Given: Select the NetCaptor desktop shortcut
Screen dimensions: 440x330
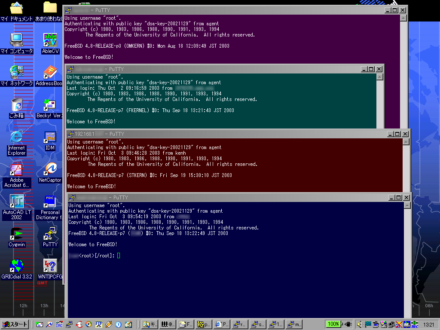Looking at the screenshot, I should pyautogui.click(x=50, y=169).
